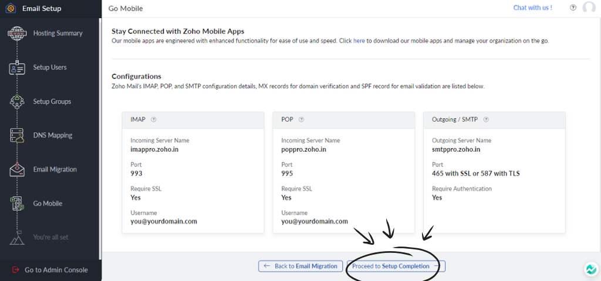Click the Setup Groups people icon
The image size is (601, 281).
coord(17,102)
